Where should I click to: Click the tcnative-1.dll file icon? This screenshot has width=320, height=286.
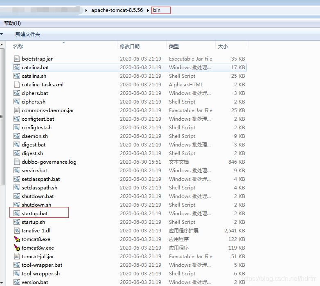pos(17,230)
